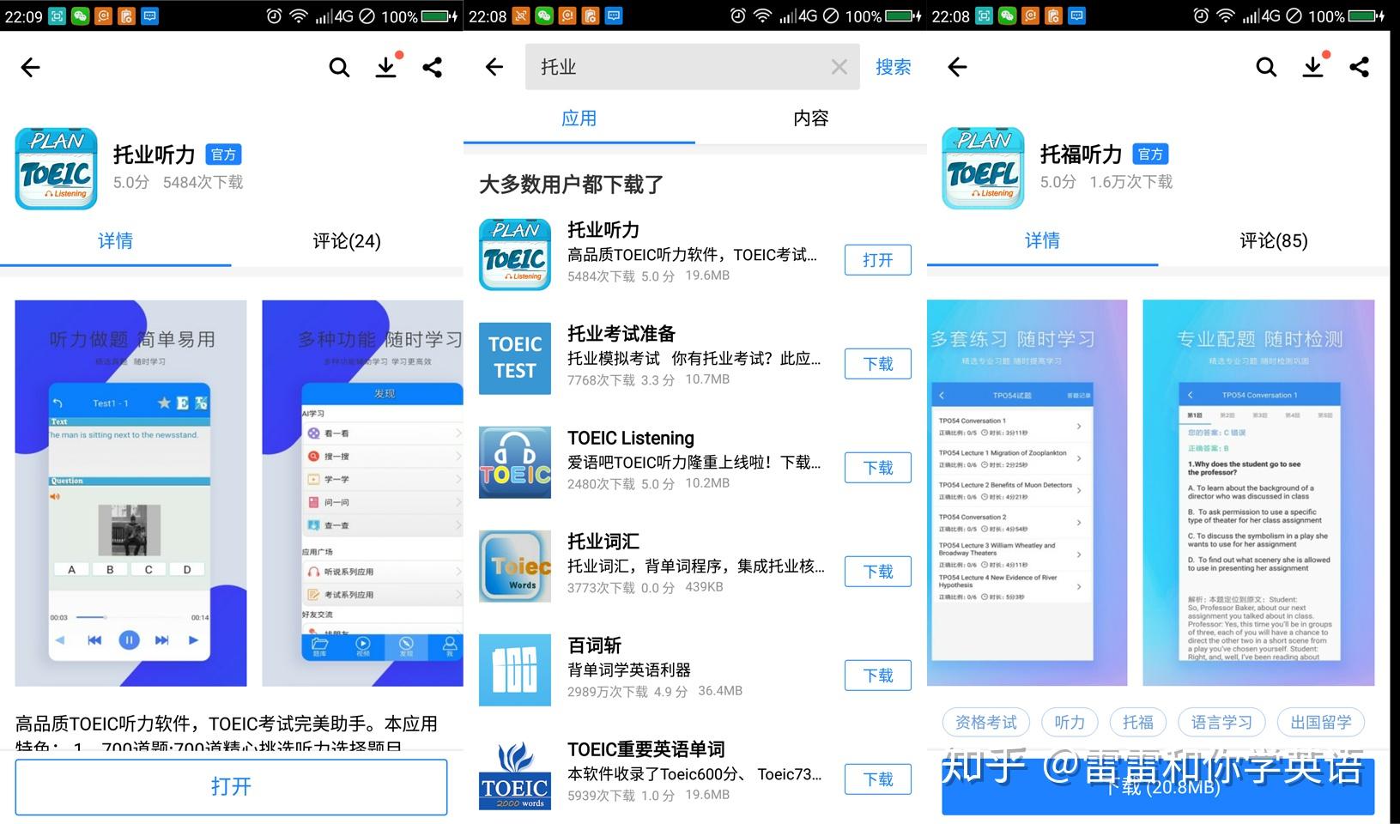Open downloads manager on the 托福听力 page

[1313, 67]
